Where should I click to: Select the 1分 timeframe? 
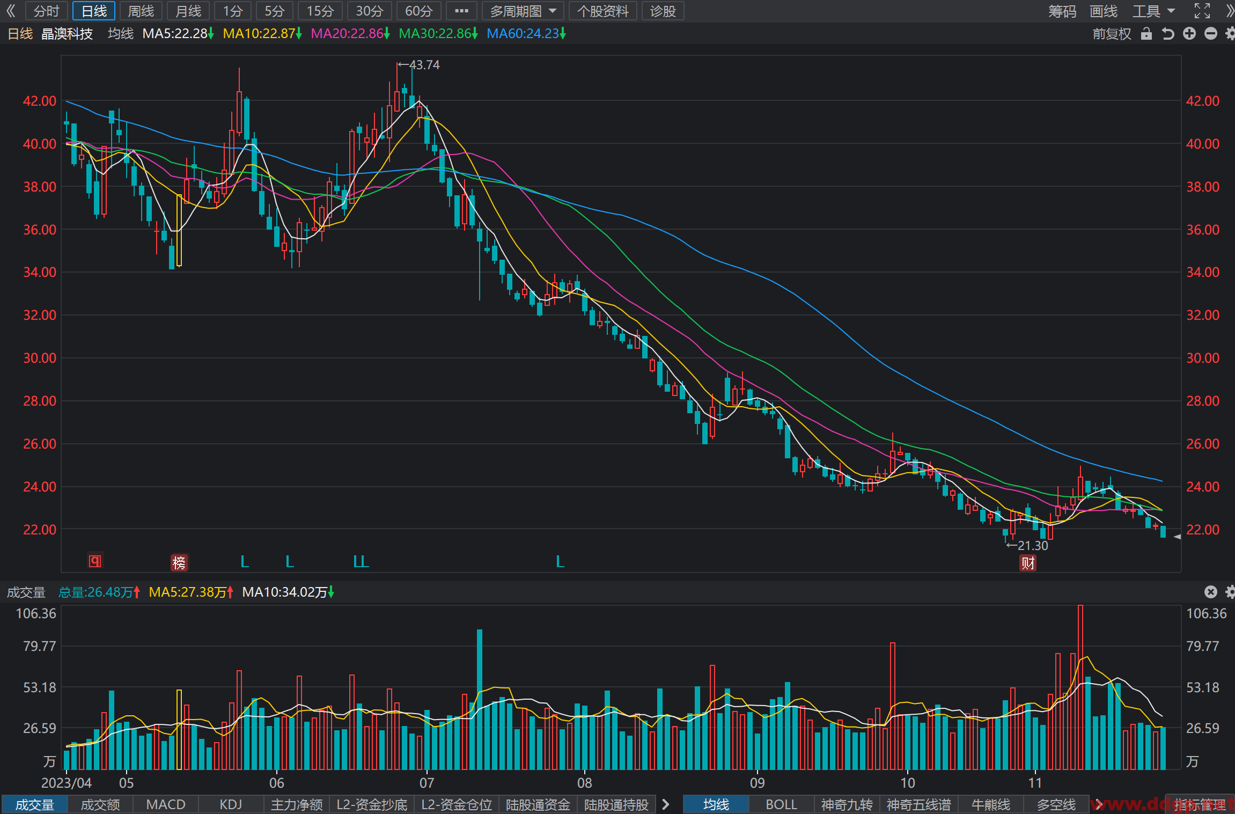pos(233,11)
